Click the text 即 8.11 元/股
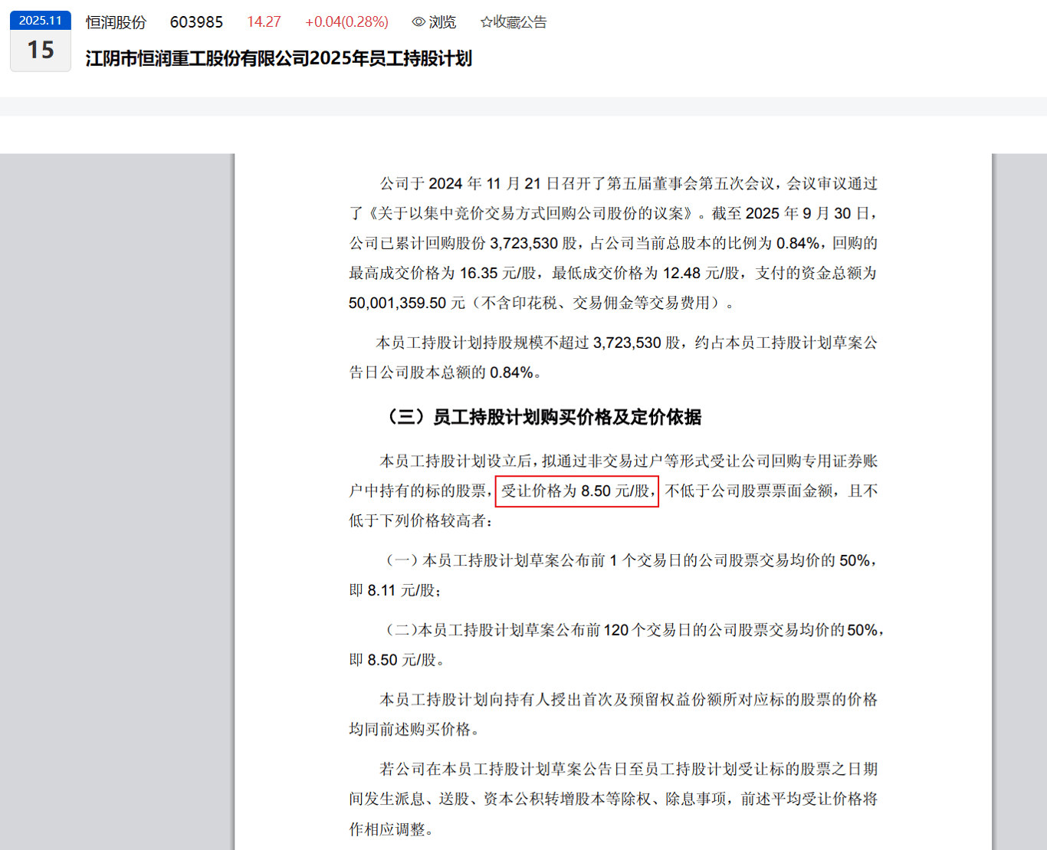The image size is (1047, 850). coord(392,591)
